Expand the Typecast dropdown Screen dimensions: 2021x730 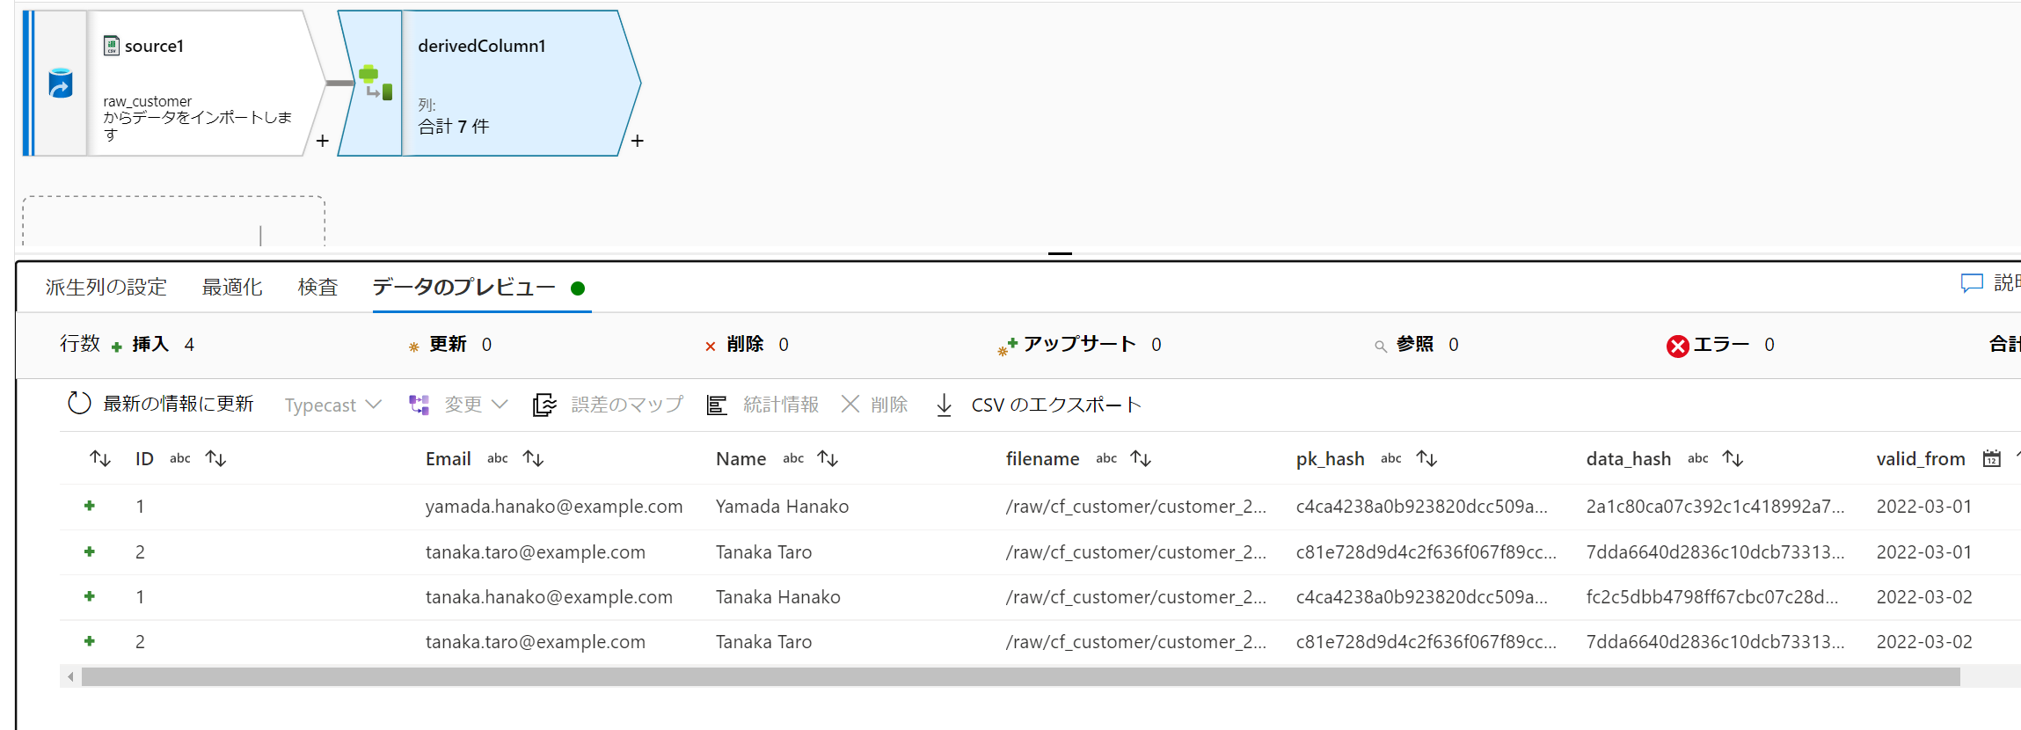(x=333, y=405)
